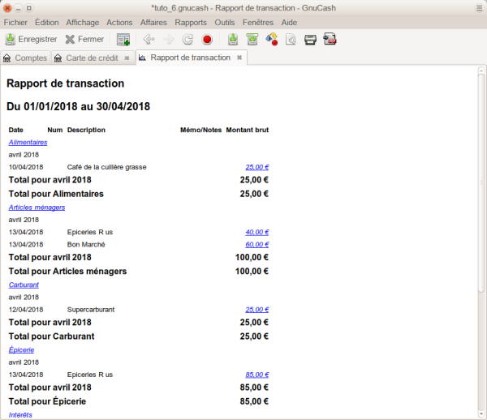
Task: Open report options shapes icon
Action: (x=272, y=40)
